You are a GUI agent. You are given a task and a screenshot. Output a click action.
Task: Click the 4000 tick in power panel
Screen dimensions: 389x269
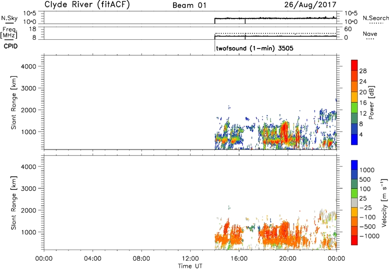29,67
